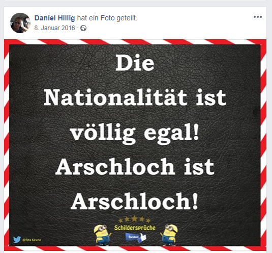The image size is (272, 253).
Task: Open Daniel Hillig's profile picture
Action: (20, 23)
